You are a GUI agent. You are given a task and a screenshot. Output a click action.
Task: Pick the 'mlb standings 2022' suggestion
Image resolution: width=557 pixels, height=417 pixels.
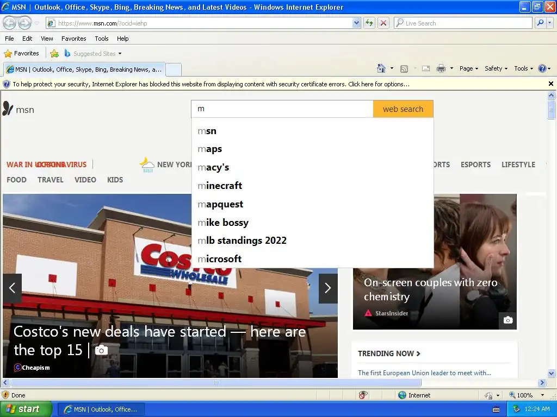(x=312, y=241)
